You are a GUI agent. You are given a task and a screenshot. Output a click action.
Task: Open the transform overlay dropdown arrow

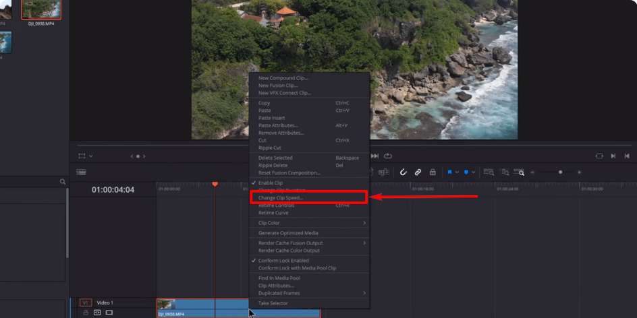click(91, 156)
